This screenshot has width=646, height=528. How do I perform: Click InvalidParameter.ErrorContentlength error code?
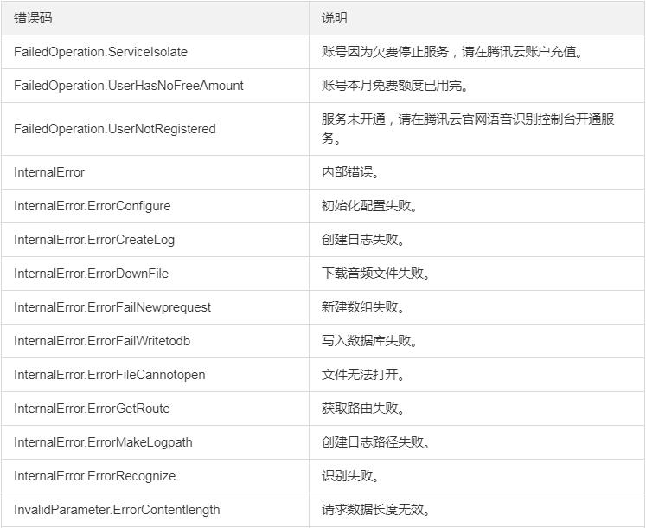(117, 511)
